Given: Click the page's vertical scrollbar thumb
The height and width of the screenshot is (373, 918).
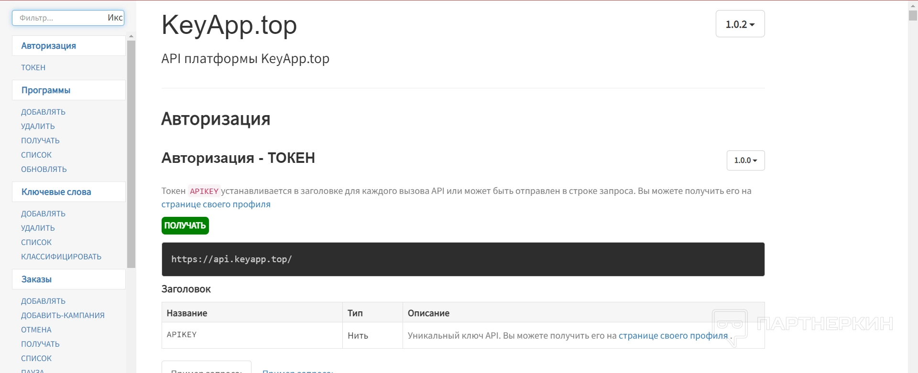Looking at the screenshot, I should 913,15.
